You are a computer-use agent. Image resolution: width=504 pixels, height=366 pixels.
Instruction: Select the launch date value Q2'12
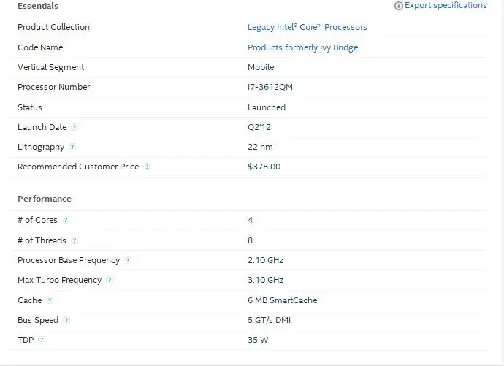coord(259,127)
